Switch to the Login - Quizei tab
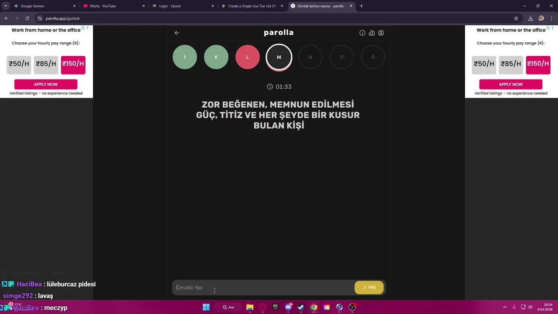 click(x=183, y=6)
